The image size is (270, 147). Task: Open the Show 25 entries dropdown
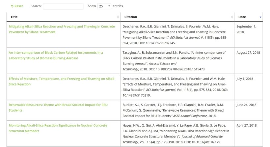(104, 6)
